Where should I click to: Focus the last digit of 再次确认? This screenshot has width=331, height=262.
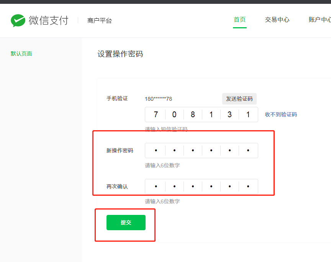pos(248,187)
